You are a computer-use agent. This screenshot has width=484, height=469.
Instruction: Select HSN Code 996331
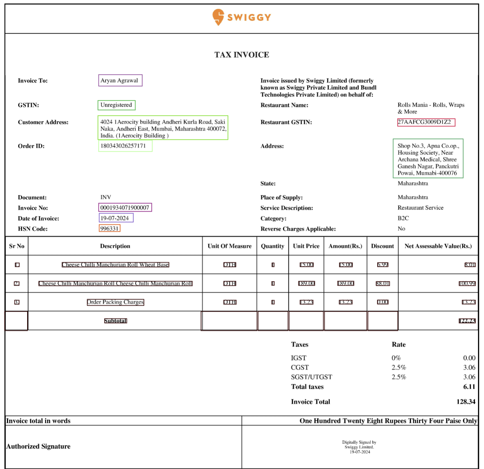109,228
